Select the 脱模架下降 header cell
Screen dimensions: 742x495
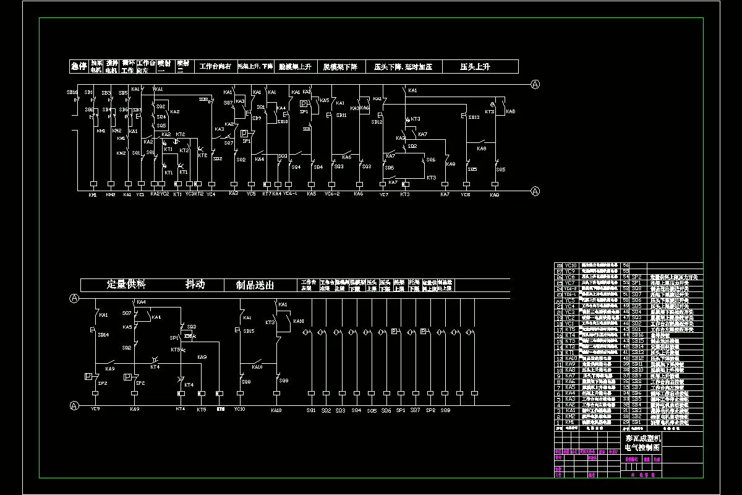point(340,67)
